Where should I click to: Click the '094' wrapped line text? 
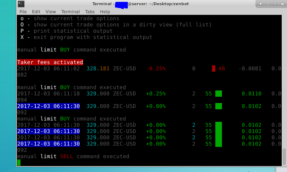pos(22,100)
